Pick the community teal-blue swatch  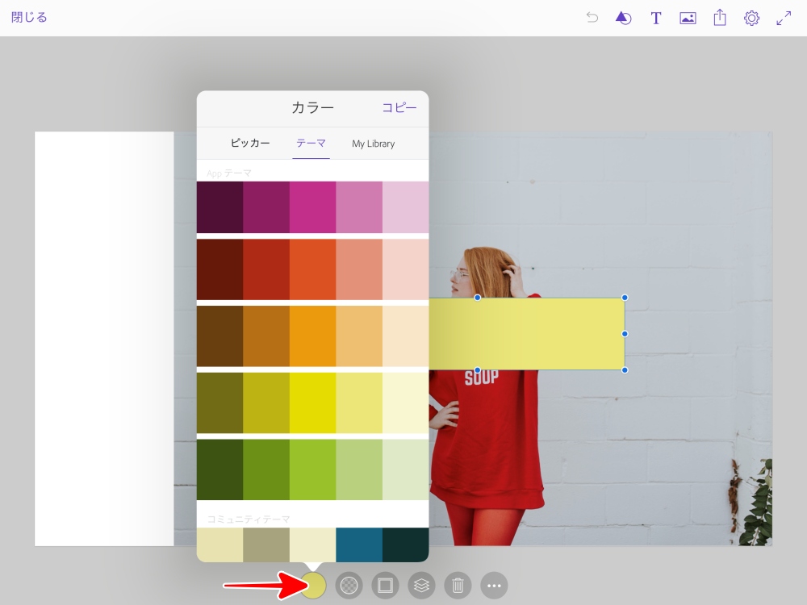[359, 544]
